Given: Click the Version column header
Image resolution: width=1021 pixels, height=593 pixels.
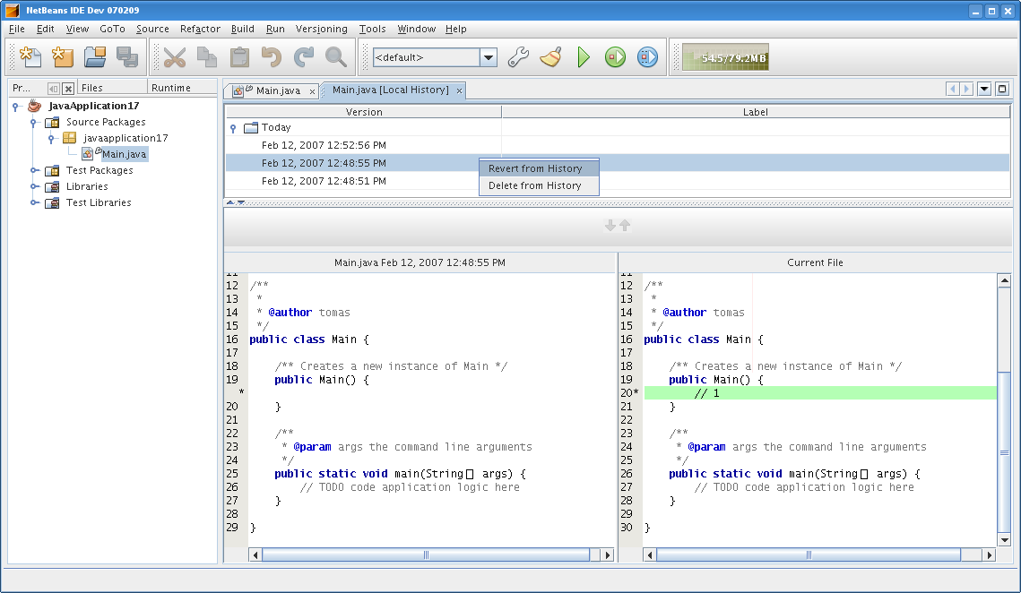Looking at the screenshot, I should coord(364,112).
